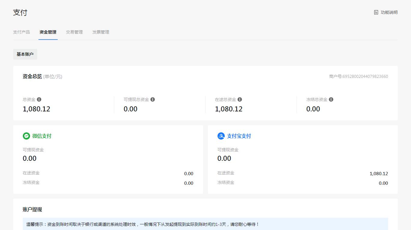Click the blue Alipay logo icon
411x230 pixels.
(x=221, y=136)
